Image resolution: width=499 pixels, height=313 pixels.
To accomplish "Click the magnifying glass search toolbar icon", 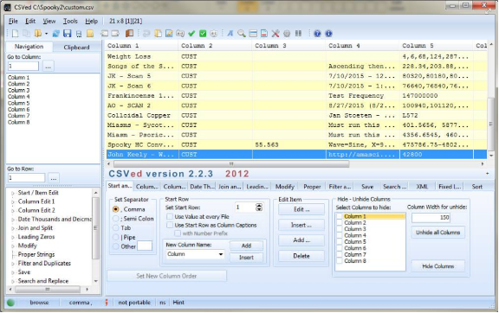I will (x=241, y=34).
